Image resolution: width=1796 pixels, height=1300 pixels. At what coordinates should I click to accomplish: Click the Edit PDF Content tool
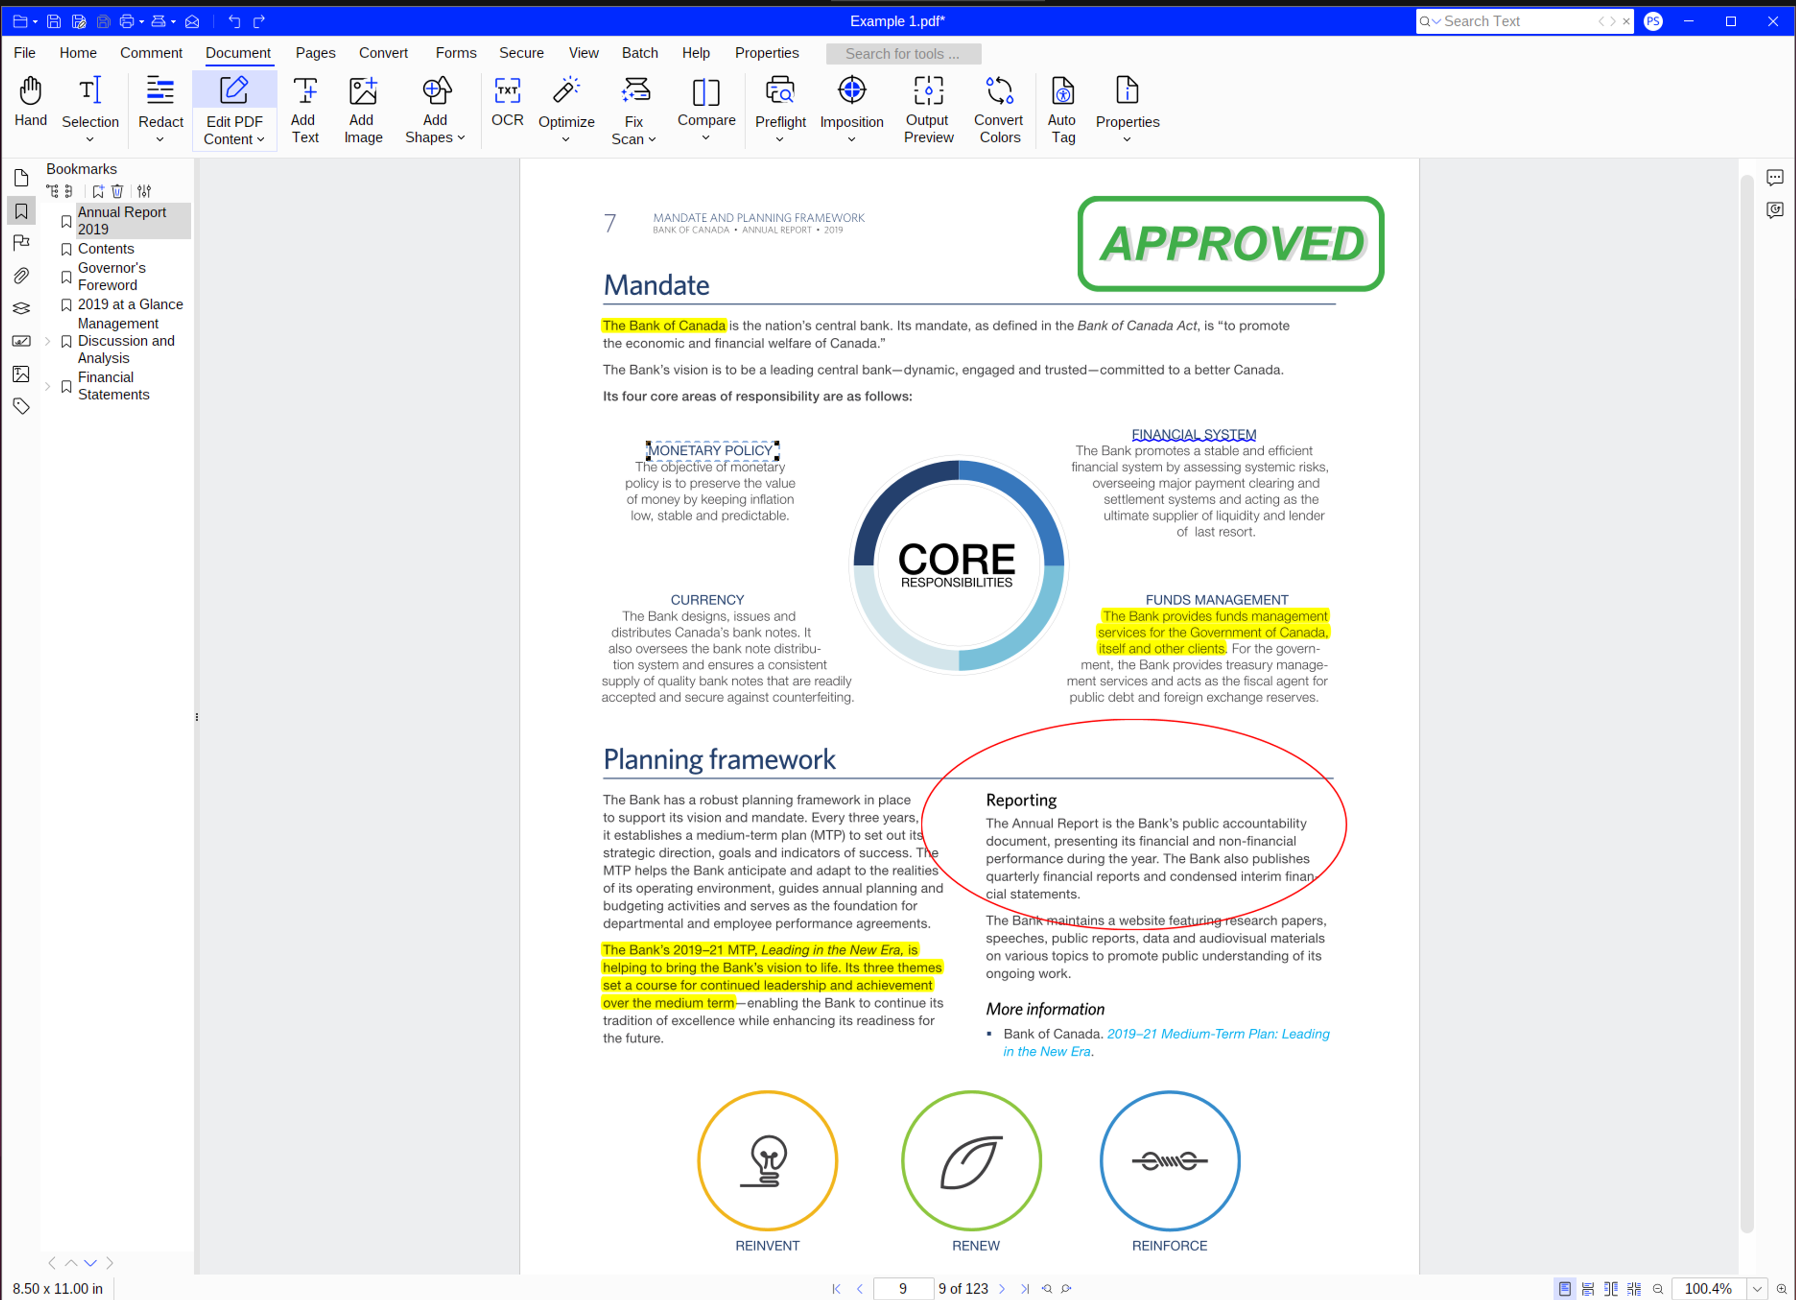point(234,110)
